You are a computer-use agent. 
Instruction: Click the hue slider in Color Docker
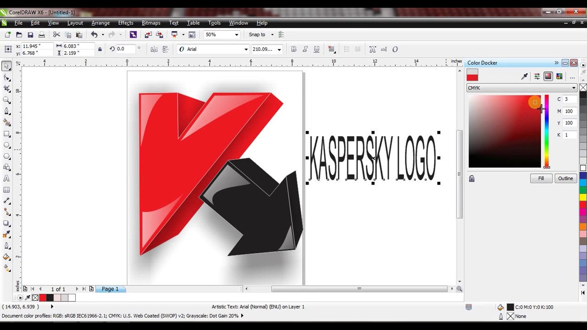click(x=547, y=132)
